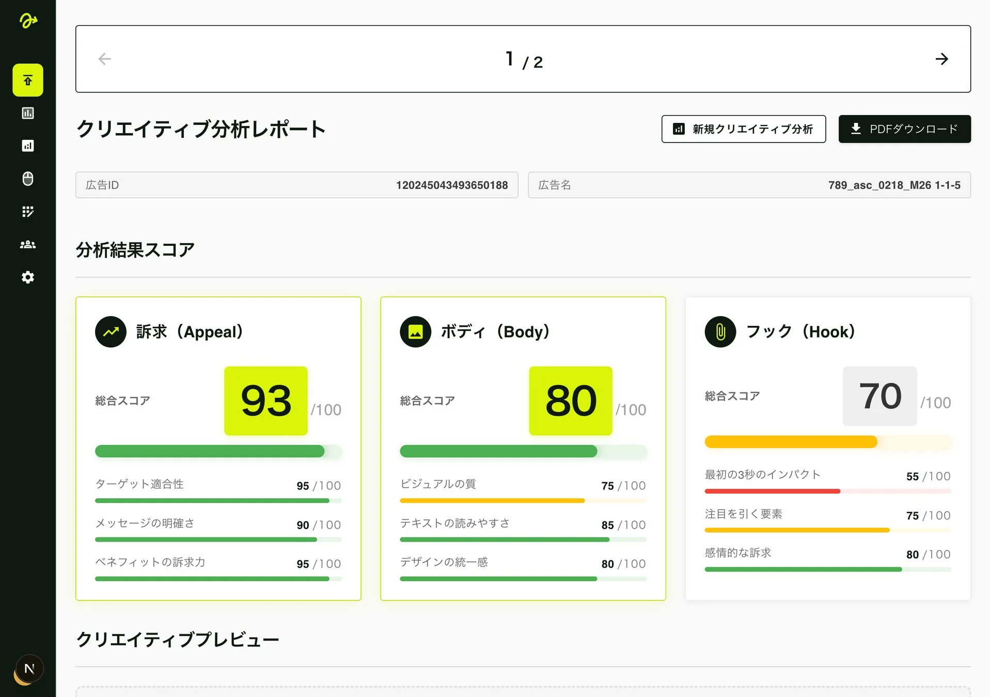Click the 広告ID field showing 120245043493650188
990x697 pixels.
point(296,185)
